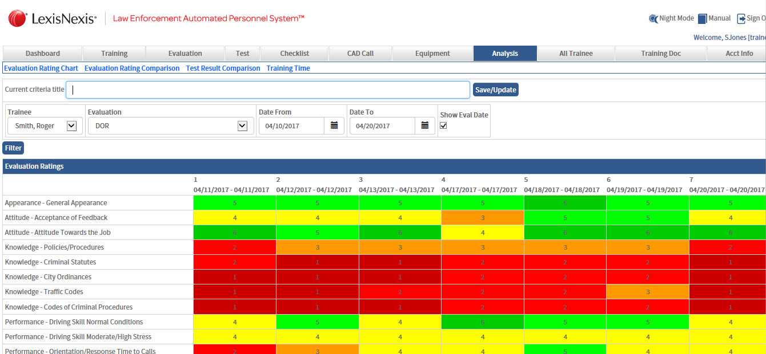Screen dimensions: 766x354
Task: Expand the Evaluation DOR dropdown
Action: click(x=242, y=126)
